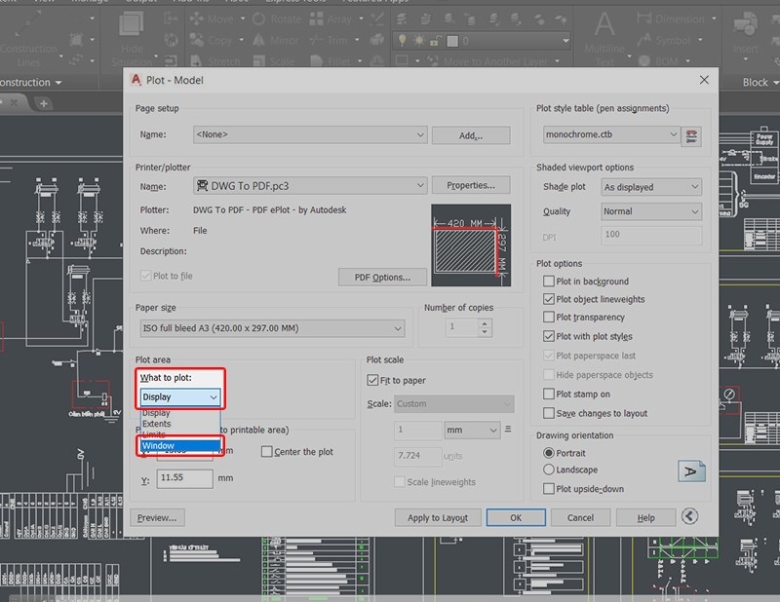This screenshot has width=780, height=602.
Task: Open PDF Options... button
Action: click(381, 278)
